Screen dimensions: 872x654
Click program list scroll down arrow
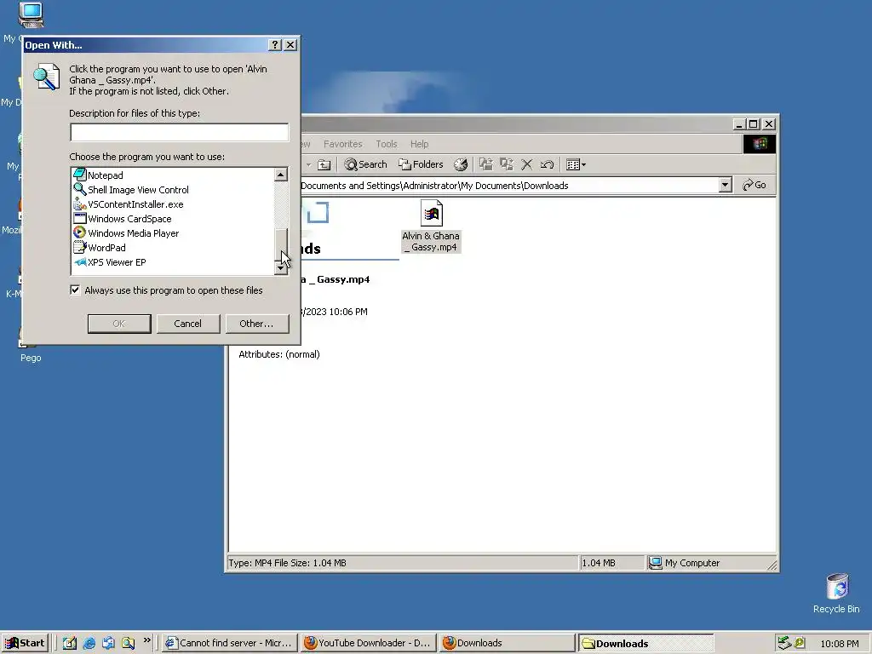(x=281, y=268)
